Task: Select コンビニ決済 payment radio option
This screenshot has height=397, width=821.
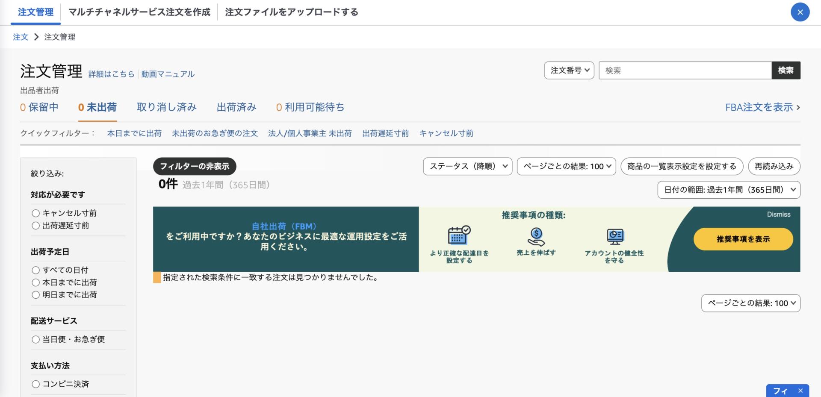Action: (35, 384)
